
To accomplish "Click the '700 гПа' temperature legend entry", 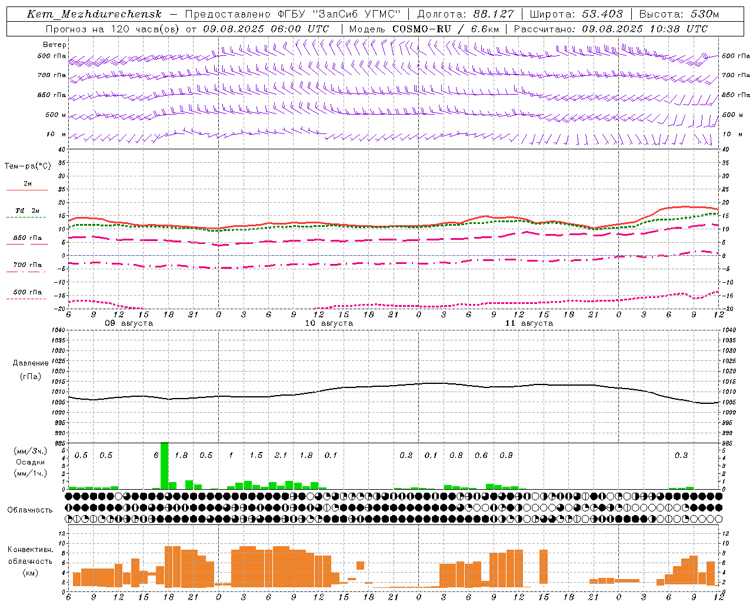I will tap(27, 265).
